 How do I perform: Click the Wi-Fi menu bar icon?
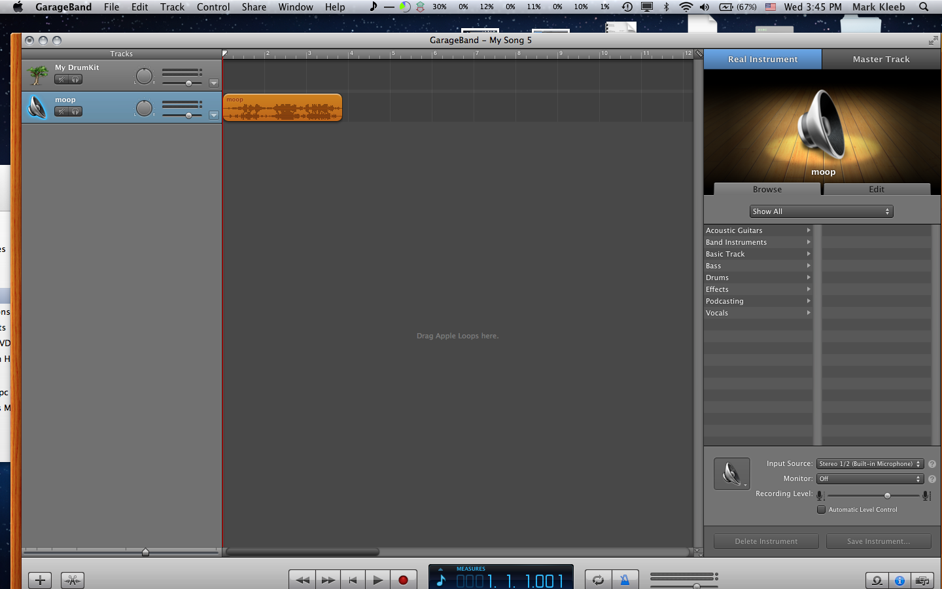tap(686, 7)
